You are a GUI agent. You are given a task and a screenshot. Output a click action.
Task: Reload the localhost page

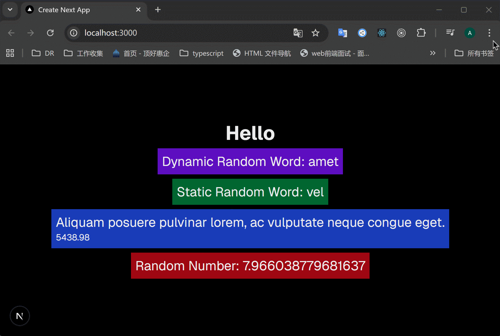[x=50, y=33]
